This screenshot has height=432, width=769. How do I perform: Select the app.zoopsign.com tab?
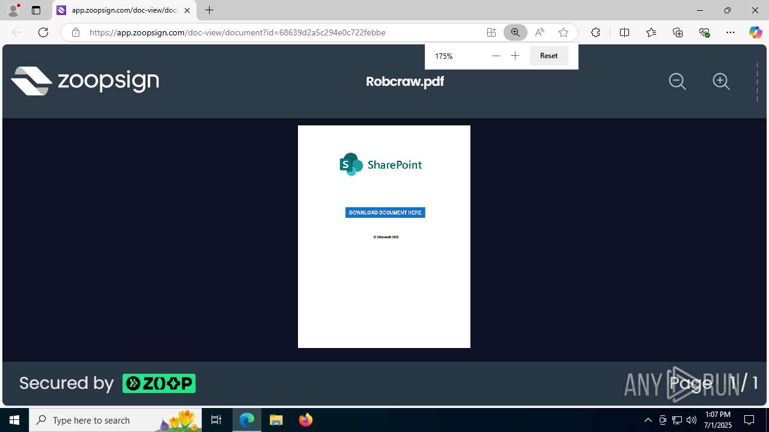(x=124, y=10)
